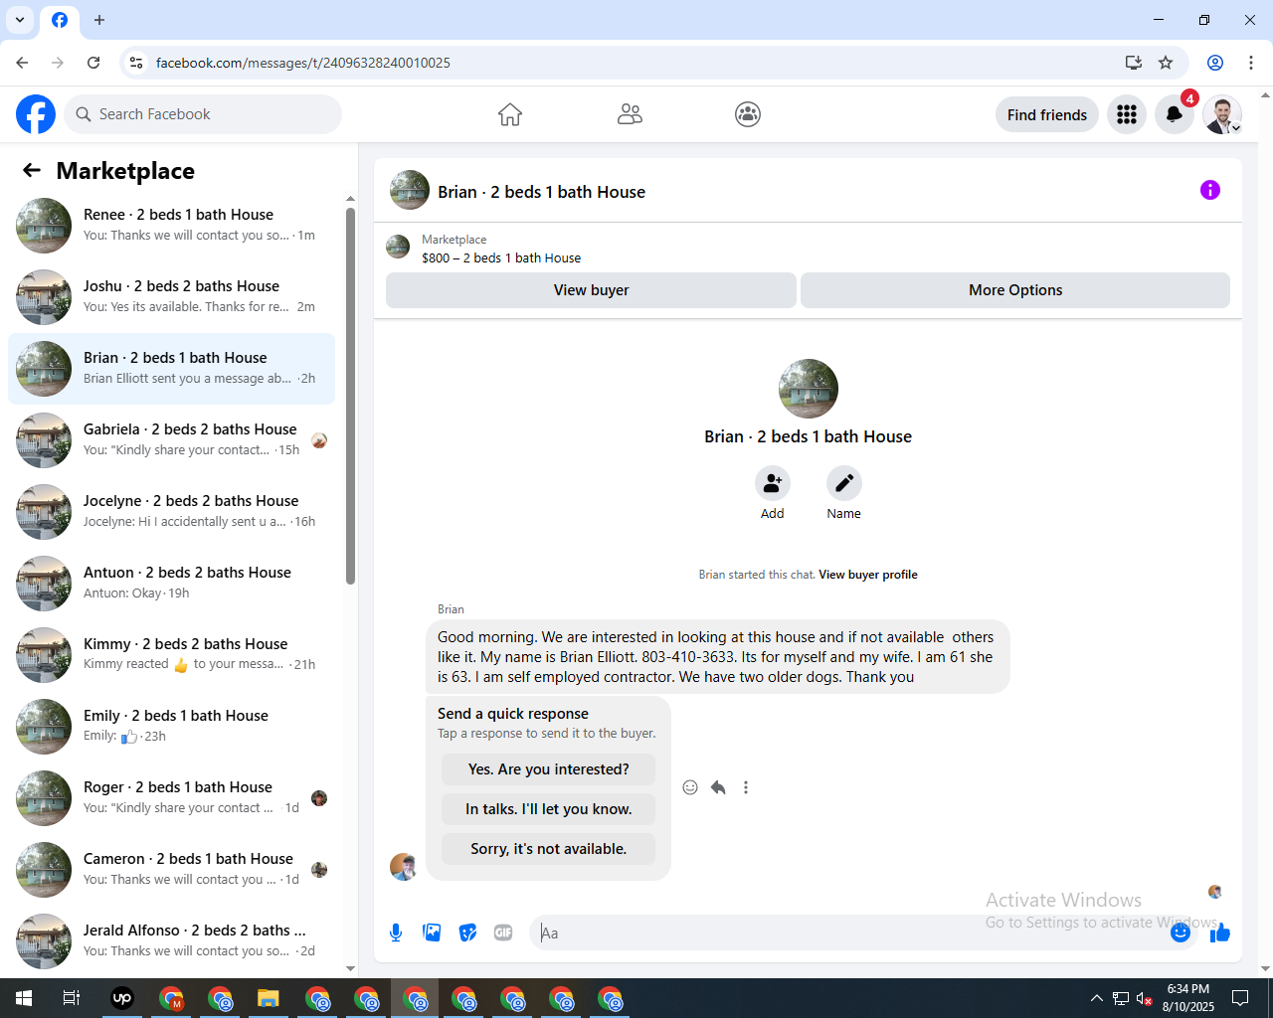Click the conversation list scrollbar
Viewport: 1273px width, 1018px height.
[350, 396]
